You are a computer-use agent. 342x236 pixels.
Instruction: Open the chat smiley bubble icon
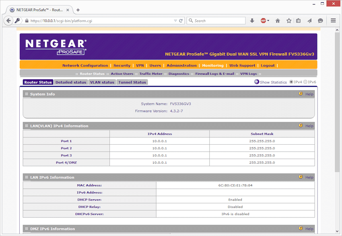point(320,21)
